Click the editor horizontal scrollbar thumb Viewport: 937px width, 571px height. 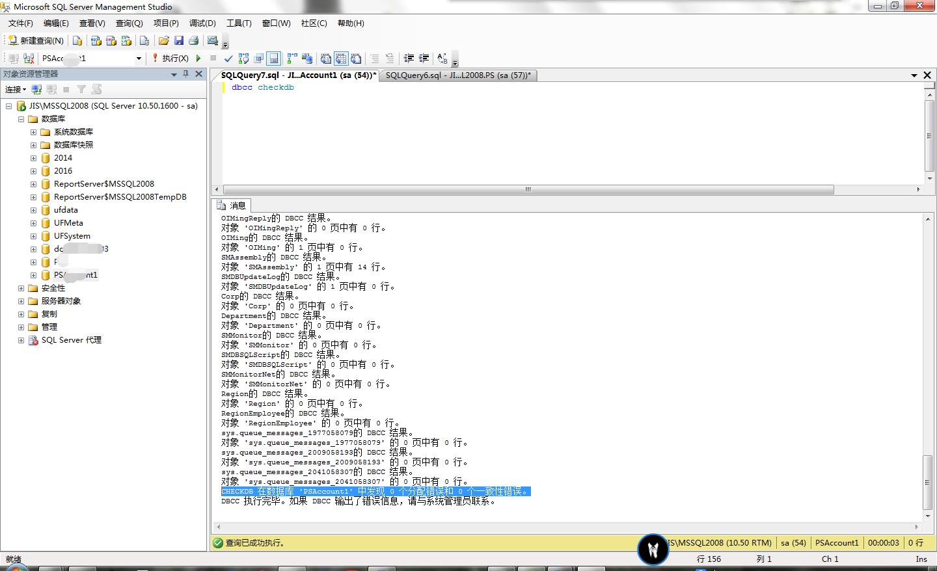[528, 190]
